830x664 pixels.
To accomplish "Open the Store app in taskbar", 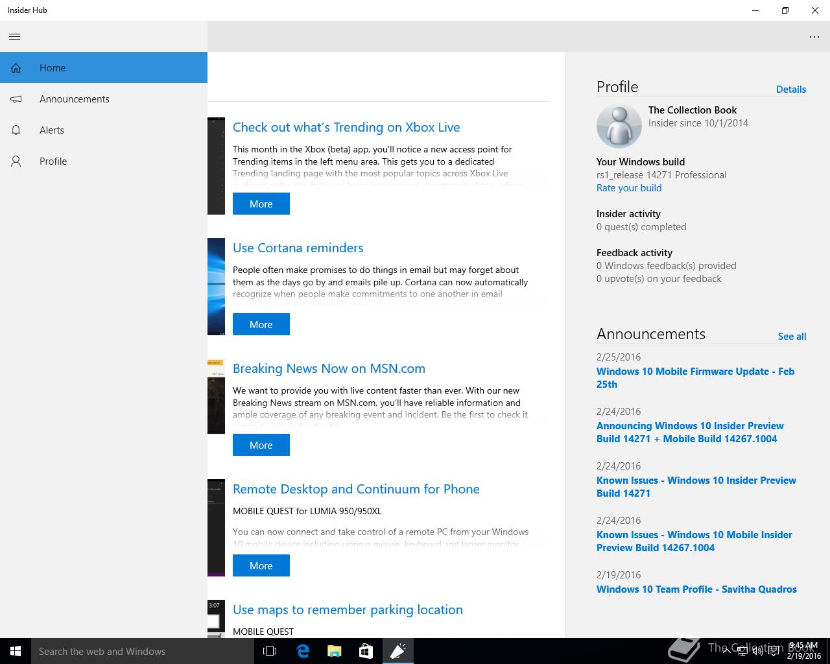I will point(366,651).
